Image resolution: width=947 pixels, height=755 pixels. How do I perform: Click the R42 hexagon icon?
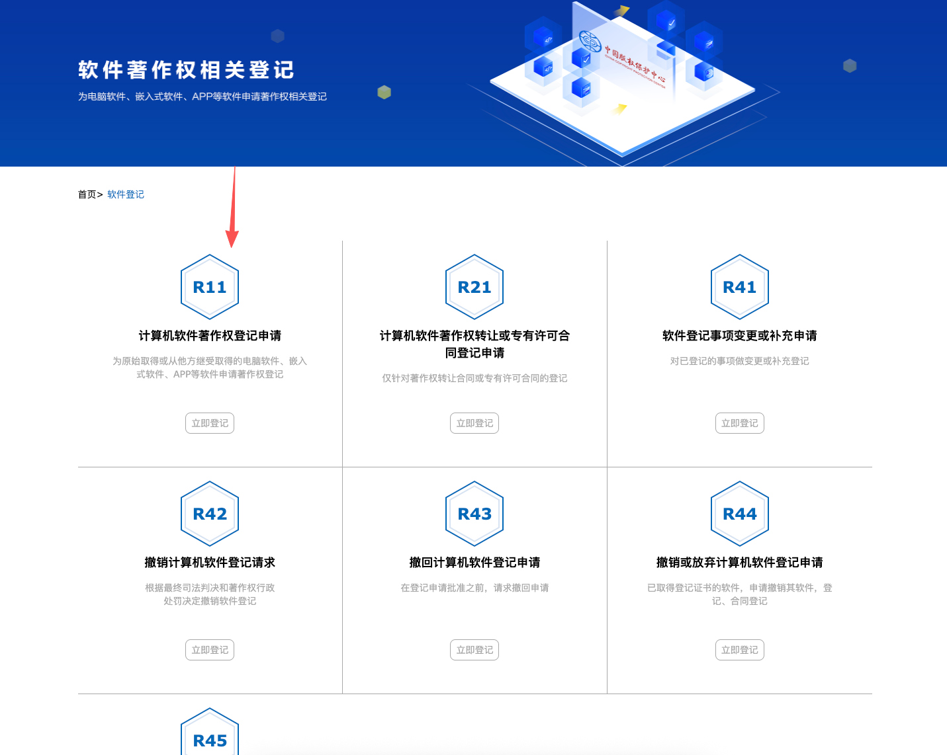210,514
